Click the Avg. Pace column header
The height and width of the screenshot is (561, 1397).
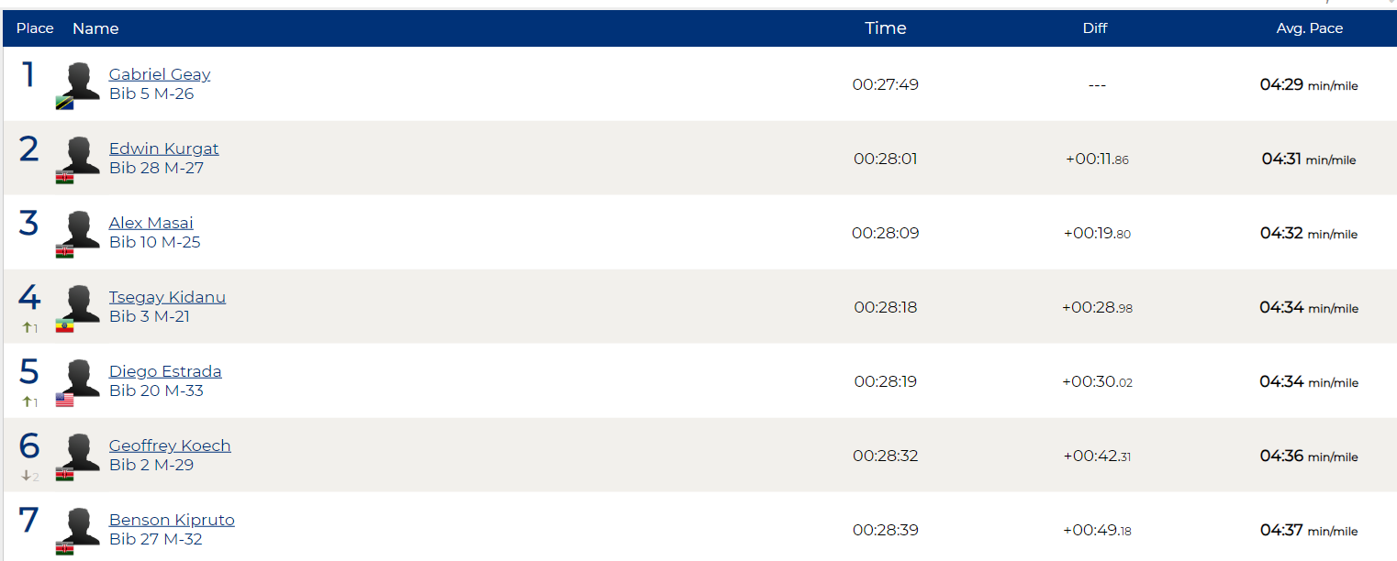pos(1310,28)
